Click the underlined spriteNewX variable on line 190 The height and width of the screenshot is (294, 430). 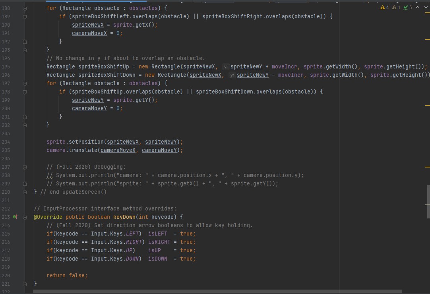point(87,25)
